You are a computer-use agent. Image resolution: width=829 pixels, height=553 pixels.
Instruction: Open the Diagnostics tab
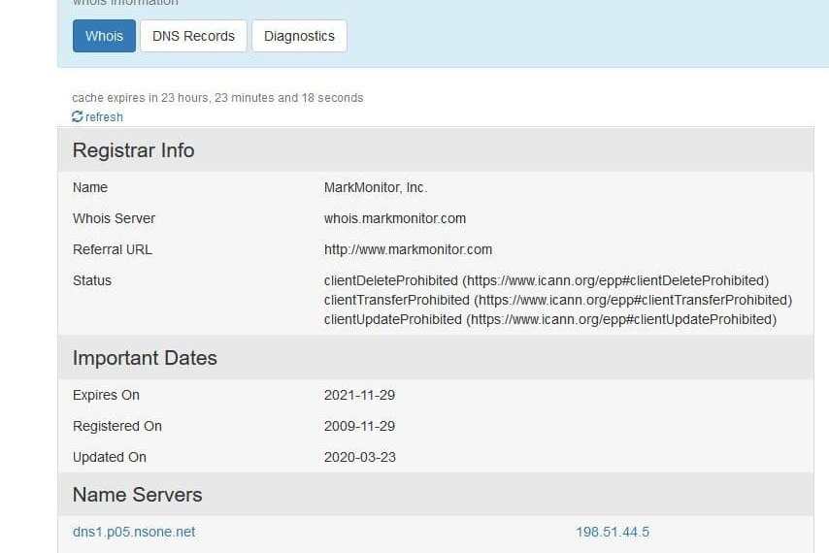pyautogui.click(x=299, y=36)
